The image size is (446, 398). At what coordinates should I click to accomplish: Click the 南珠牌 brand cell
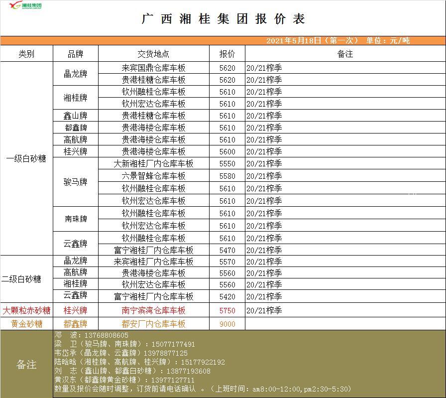pyautogui.click(x=75, y=219)
